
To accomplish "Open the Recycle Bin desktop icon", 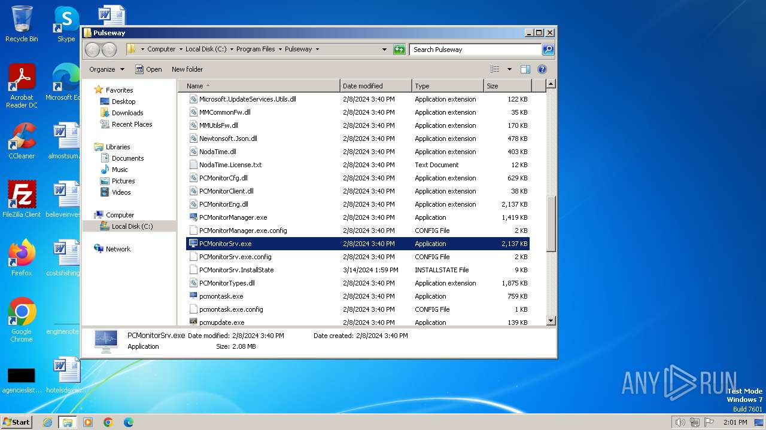I will 22,23.
